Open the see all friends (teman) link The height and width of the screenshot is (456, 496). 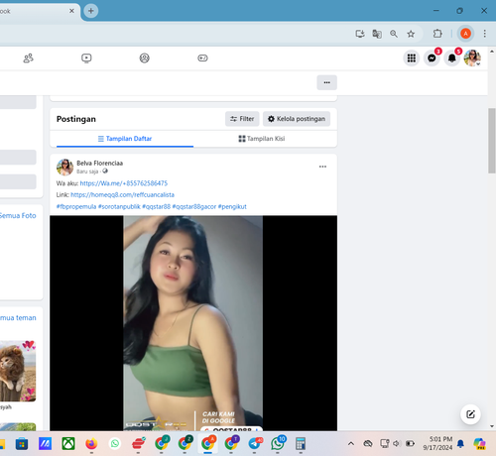click(x=18, y=318)
